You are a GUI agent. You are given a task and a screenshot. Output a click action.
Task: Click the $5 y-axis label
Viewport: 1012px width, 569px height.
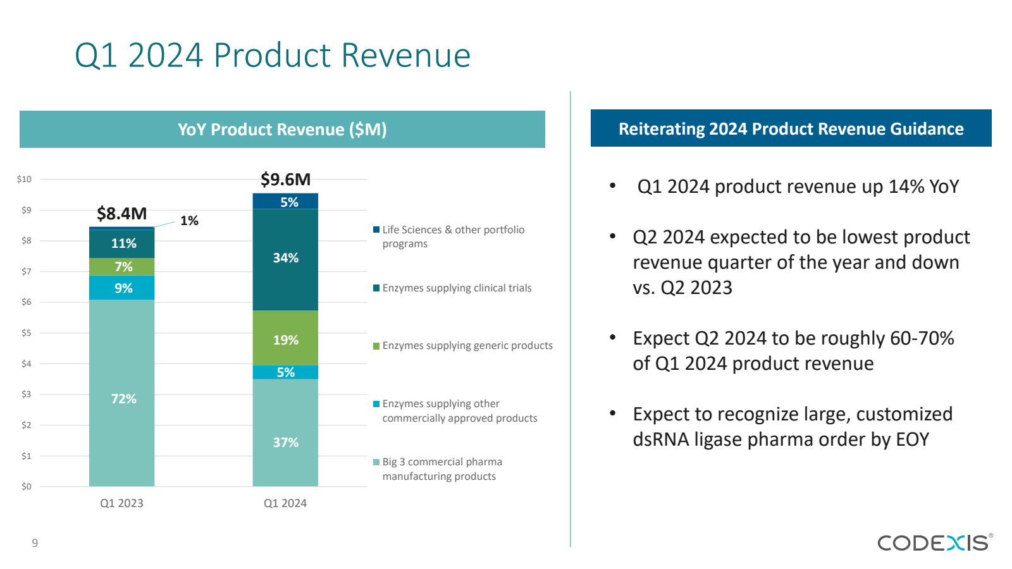tap(27, 333)
